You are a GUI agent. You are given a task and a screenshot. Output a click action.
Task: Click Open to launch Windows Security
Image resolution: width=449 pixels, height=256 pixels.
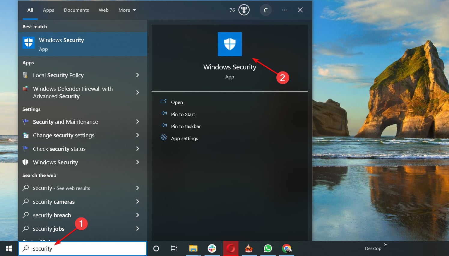177,102
